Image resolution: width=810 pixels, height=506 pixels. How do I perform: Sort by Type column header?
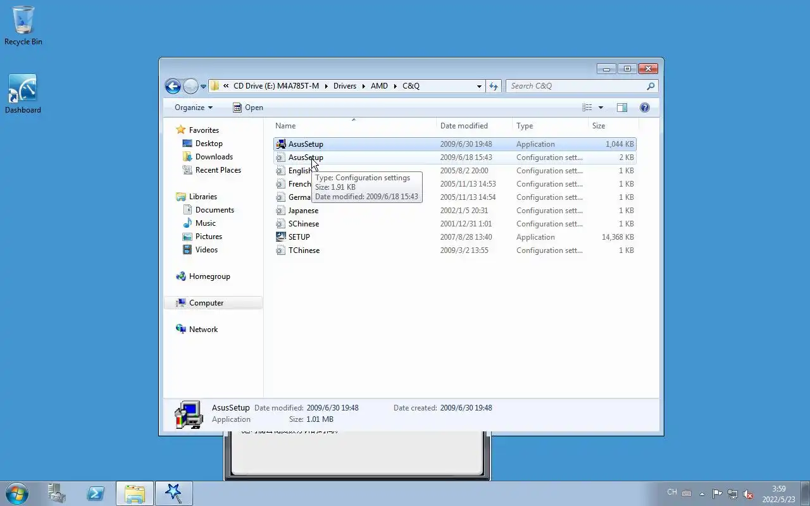tap(550, 126)
